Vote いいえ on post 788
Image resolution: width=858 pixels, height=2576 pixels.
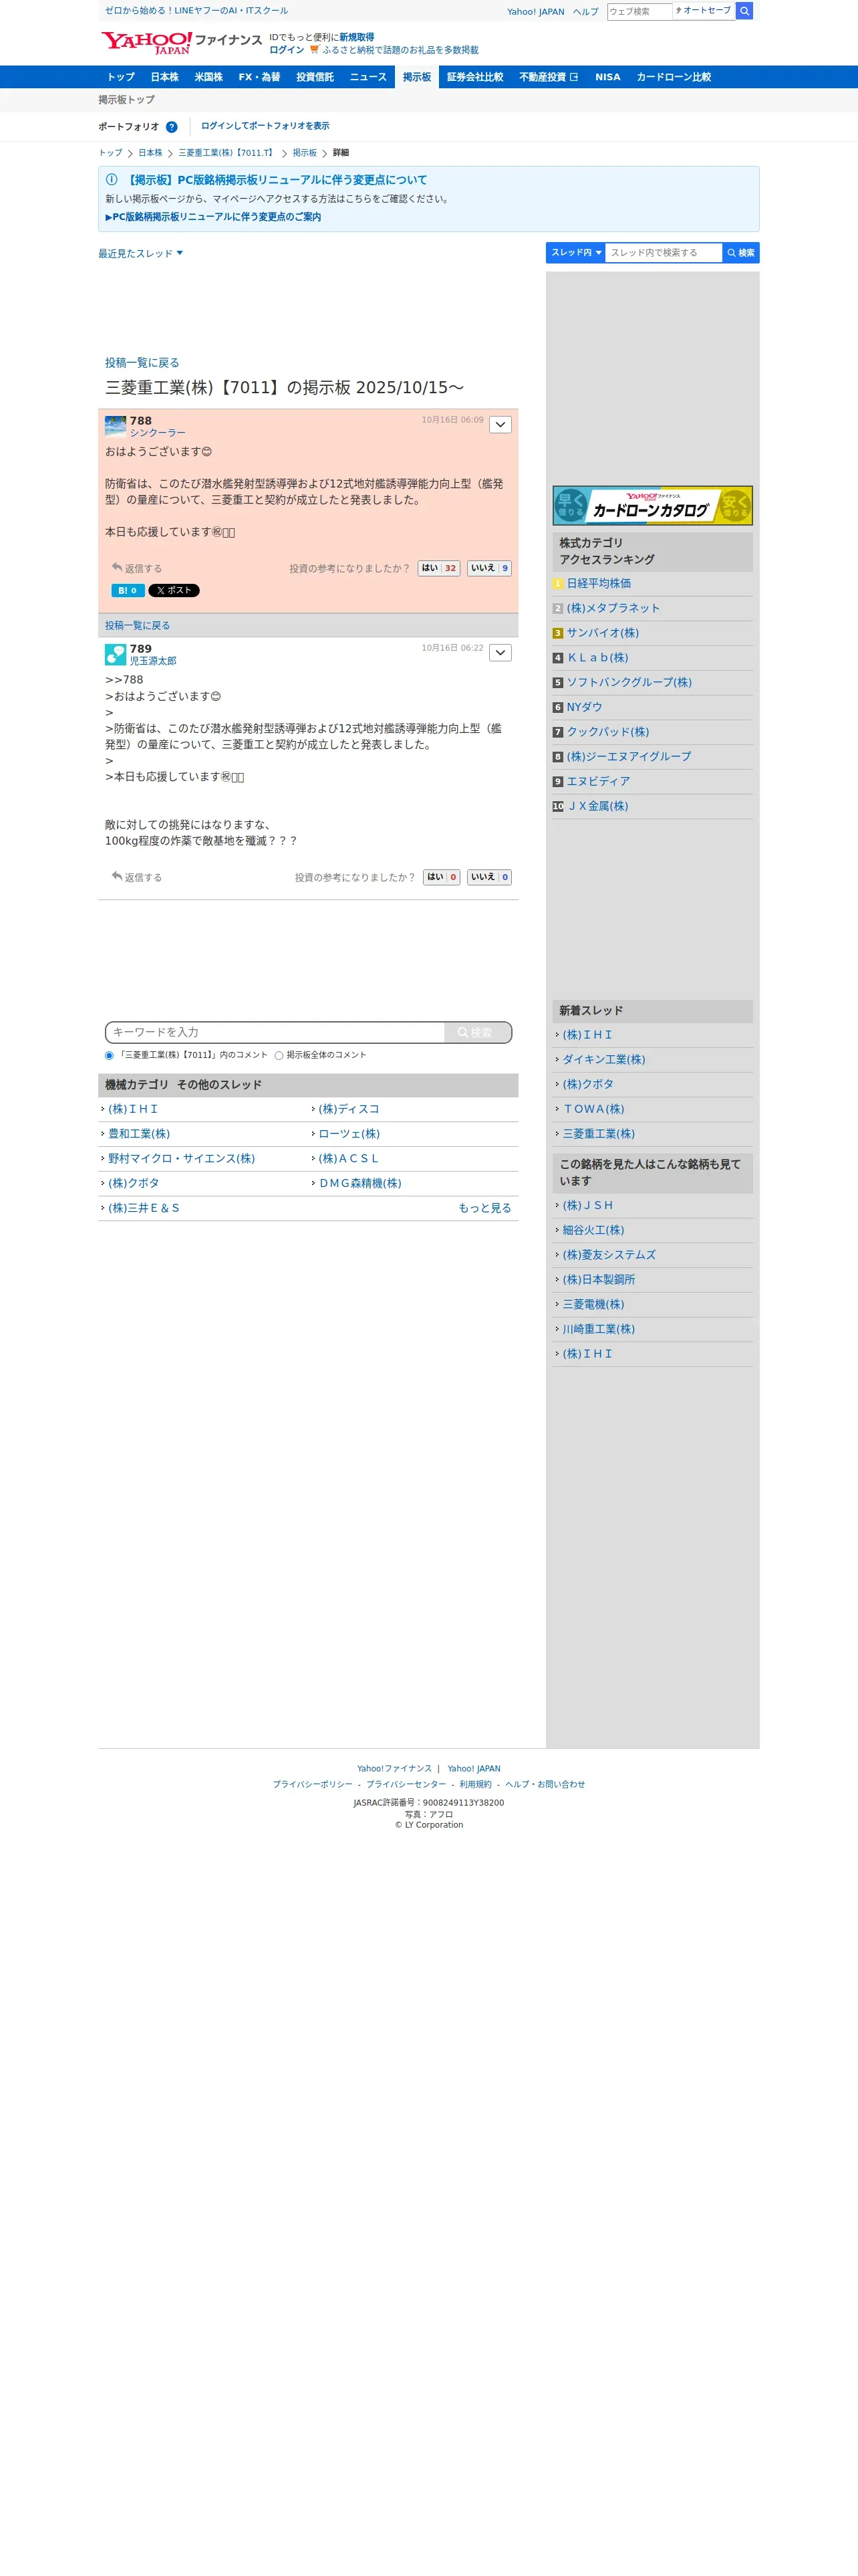[x=489, y=568]
